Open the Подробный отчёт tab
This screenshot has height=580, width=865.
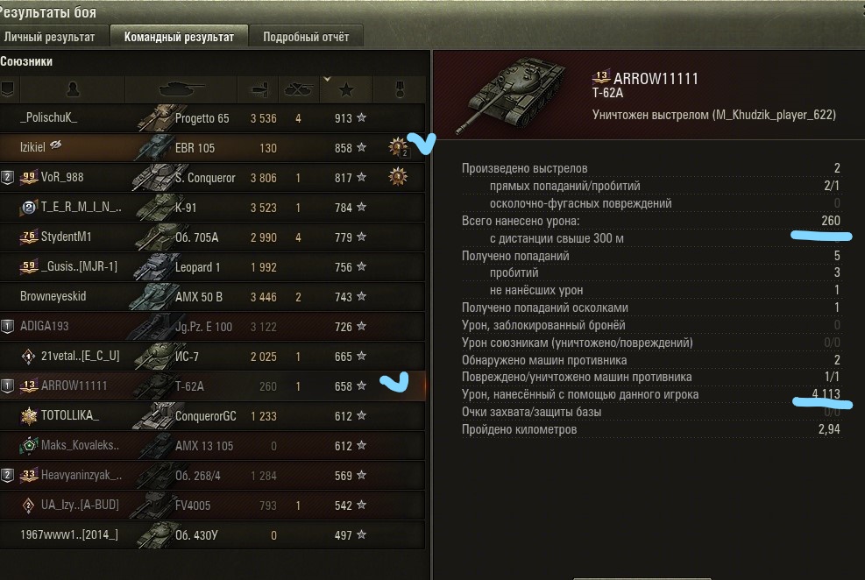click(306, 37)
